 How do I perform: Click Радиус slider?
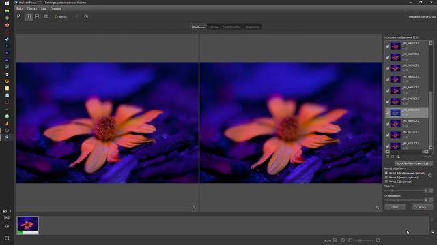tap(404, 191)
